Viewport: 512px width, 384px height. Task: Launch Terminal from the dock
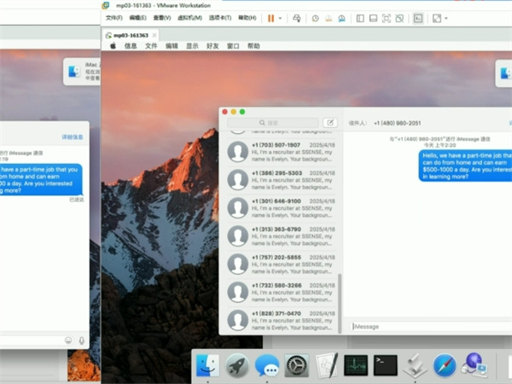(x=386, y=366)
